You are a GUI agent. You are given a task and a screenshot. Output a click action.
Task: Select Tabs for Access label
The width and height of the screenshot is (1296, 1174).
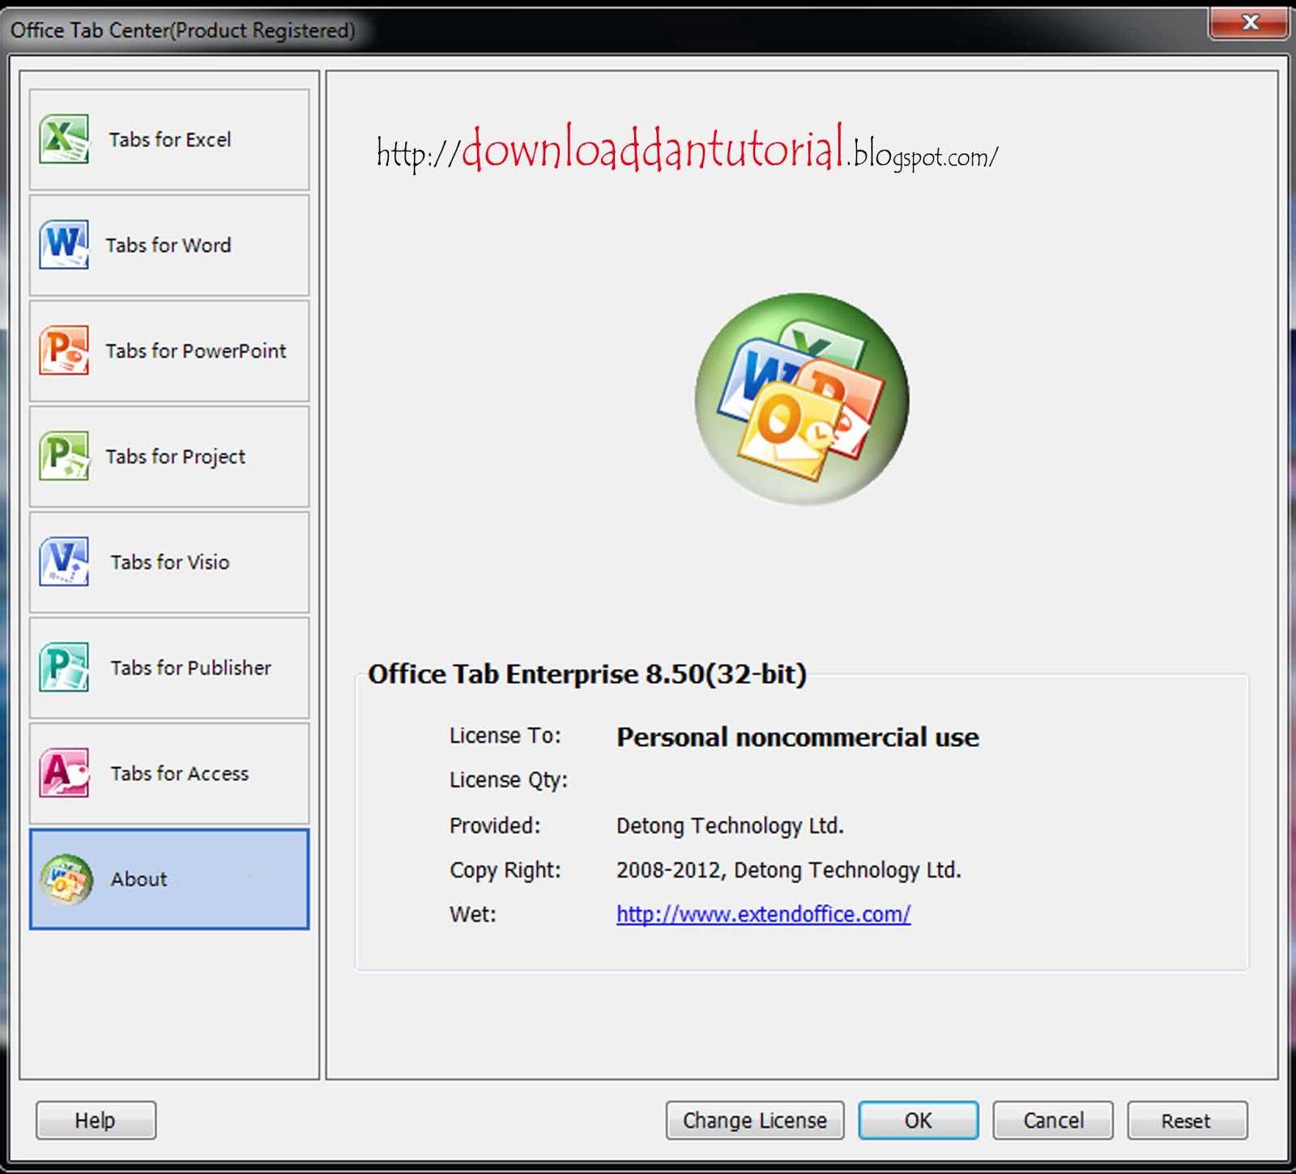click(179, 773)
